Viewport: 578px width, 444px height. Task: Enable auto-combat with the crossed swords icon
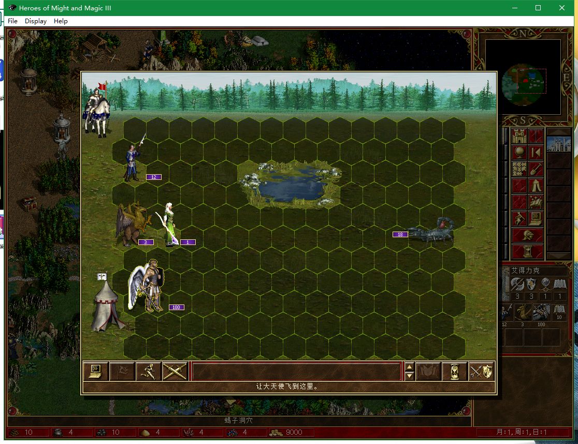(x=175, y=371)
